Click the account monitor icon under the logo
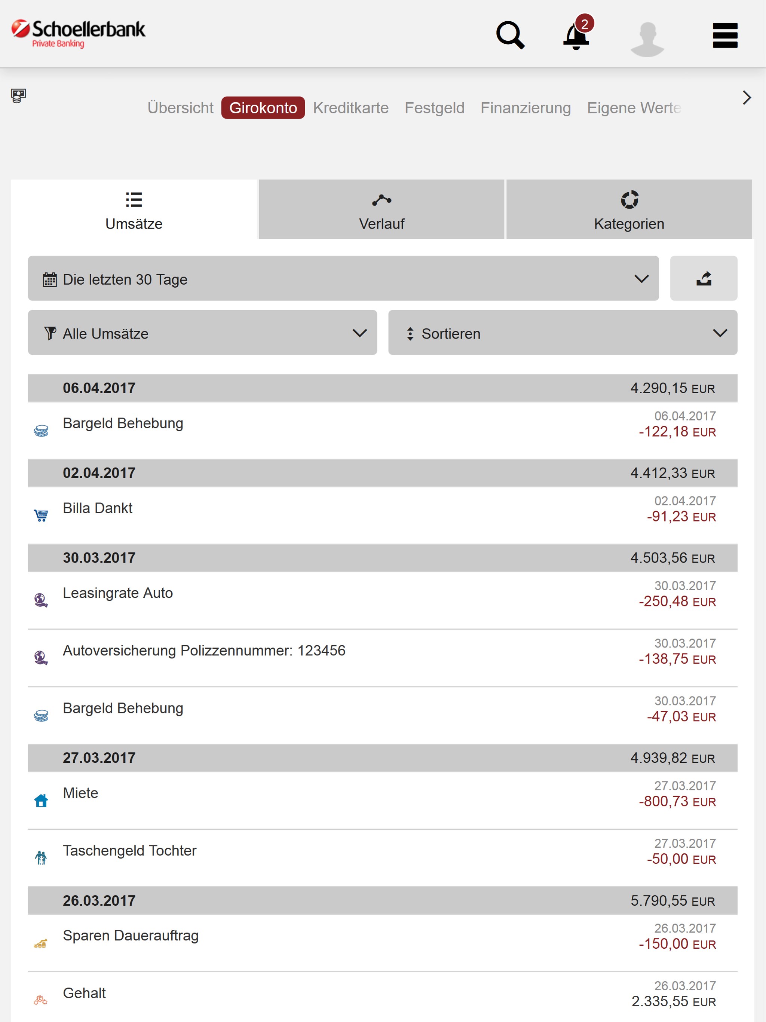This screenshot has width=766, height=1022. point(18,96)
